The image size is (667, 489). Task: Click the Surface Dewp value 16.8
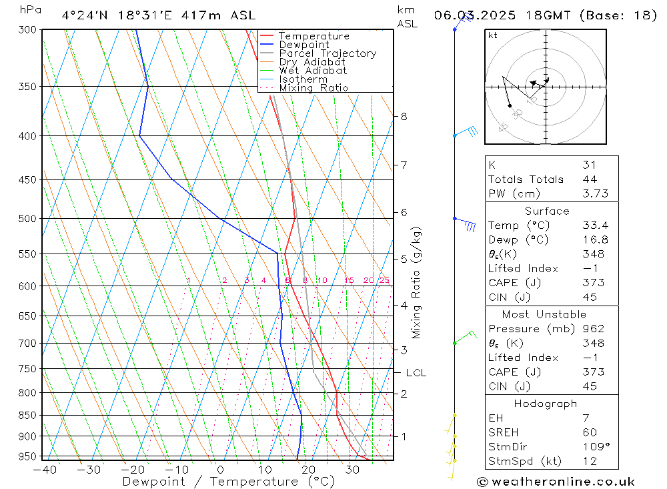[596, 240]
